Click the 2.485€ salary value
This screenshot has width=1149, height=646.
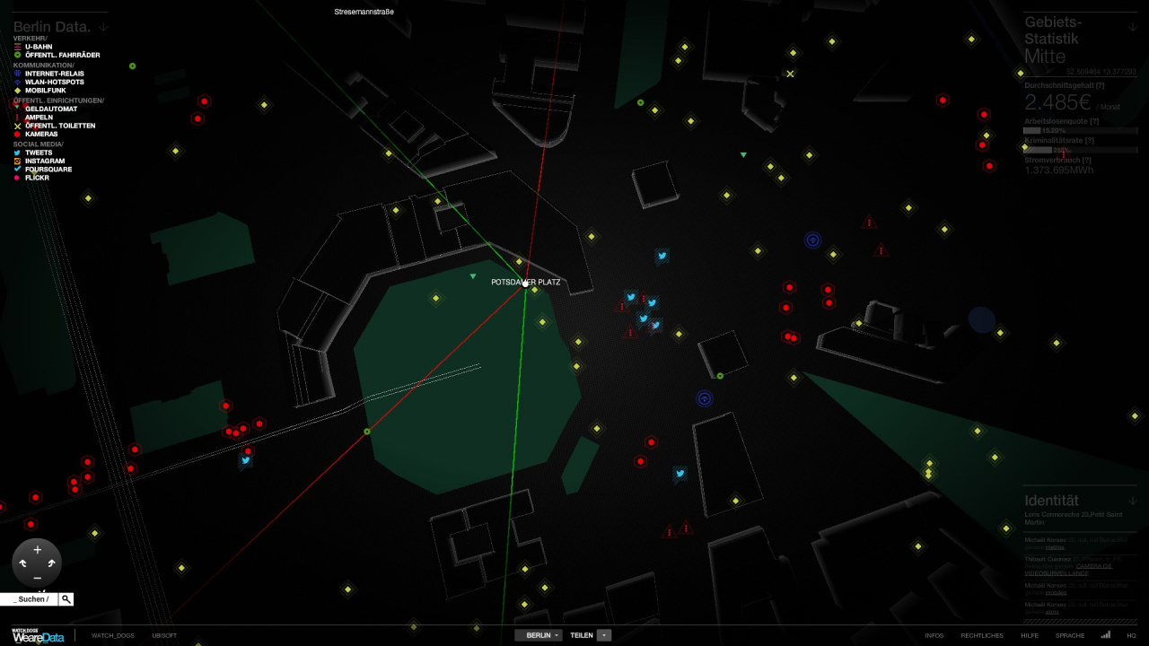pos(1058,102)
